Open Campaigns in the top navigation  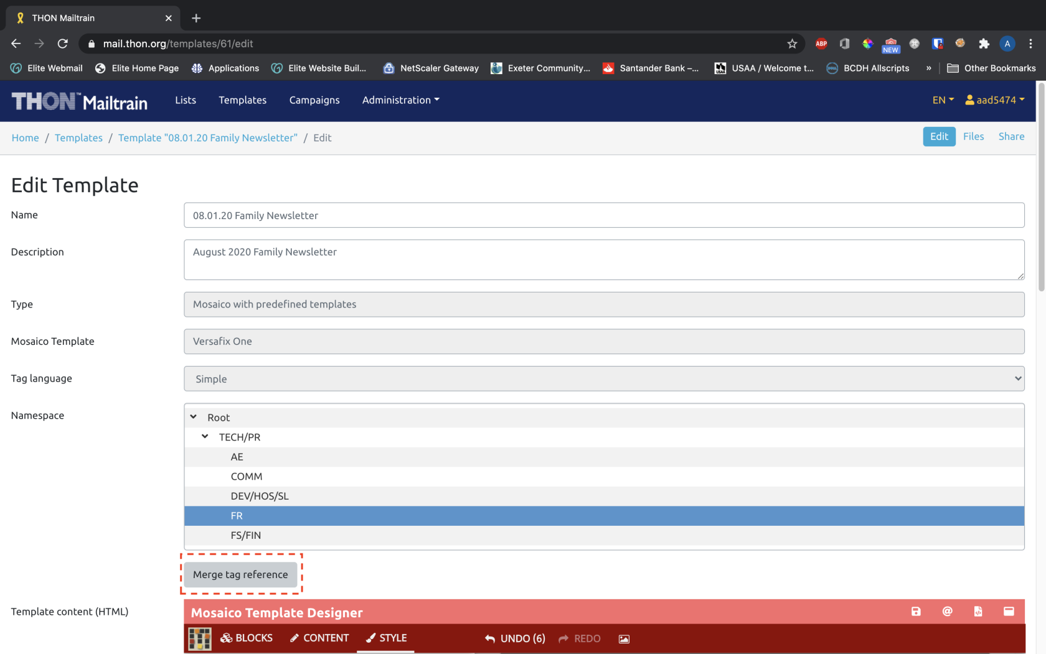[x=314, y=100]
